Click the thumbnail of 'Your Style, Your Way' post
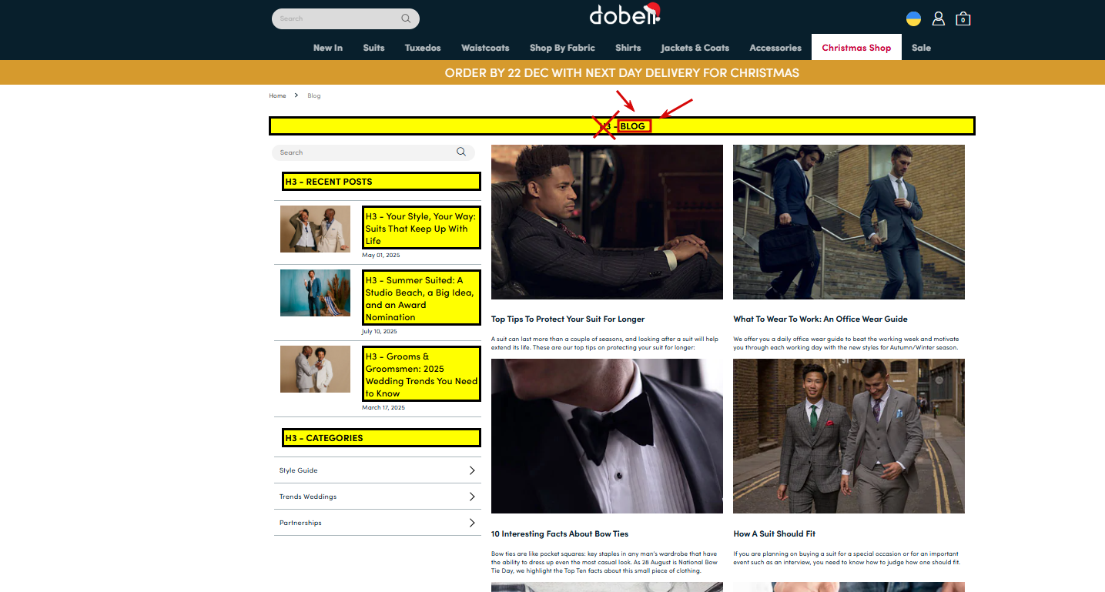Viewport: 1105px width, 592px height. (x=315, y=229)
